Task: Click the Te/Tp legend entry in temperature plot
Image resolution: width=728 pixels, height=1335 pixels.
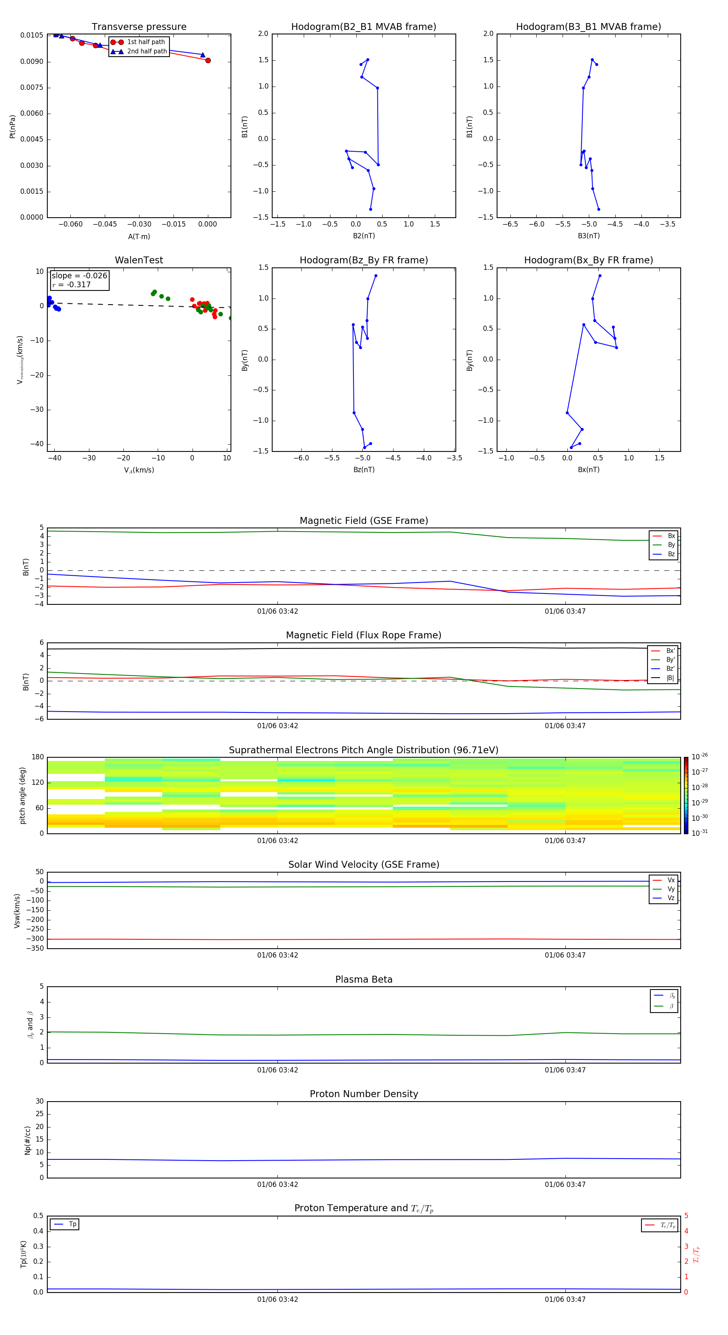Action: coord(660,1225)
